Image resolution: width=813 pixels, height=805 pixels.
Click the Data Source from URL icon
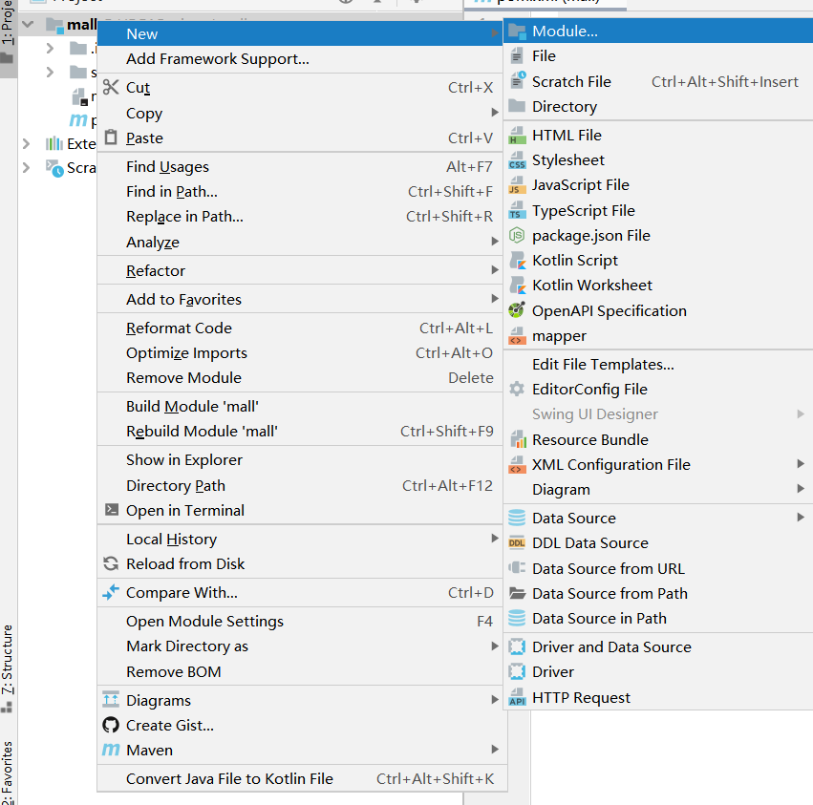tap(517, 568)
